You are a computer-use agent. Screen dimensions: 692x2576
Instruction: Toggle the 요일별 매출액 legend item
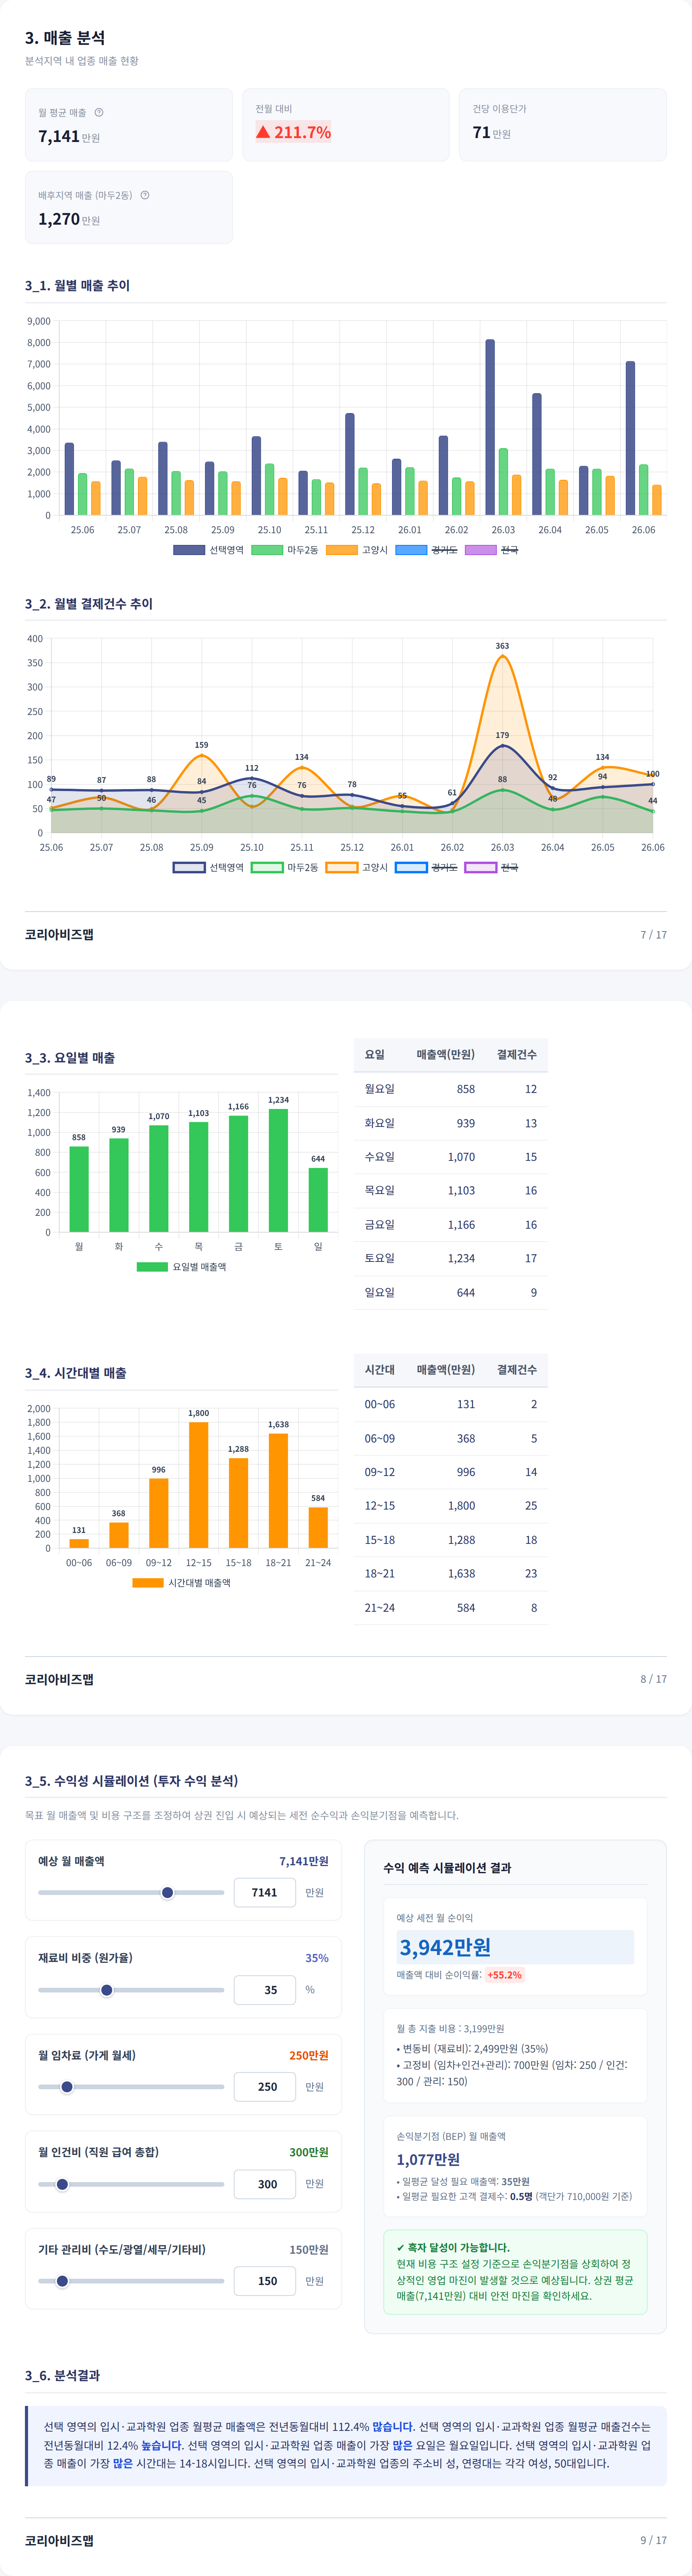pos(181,1267)
